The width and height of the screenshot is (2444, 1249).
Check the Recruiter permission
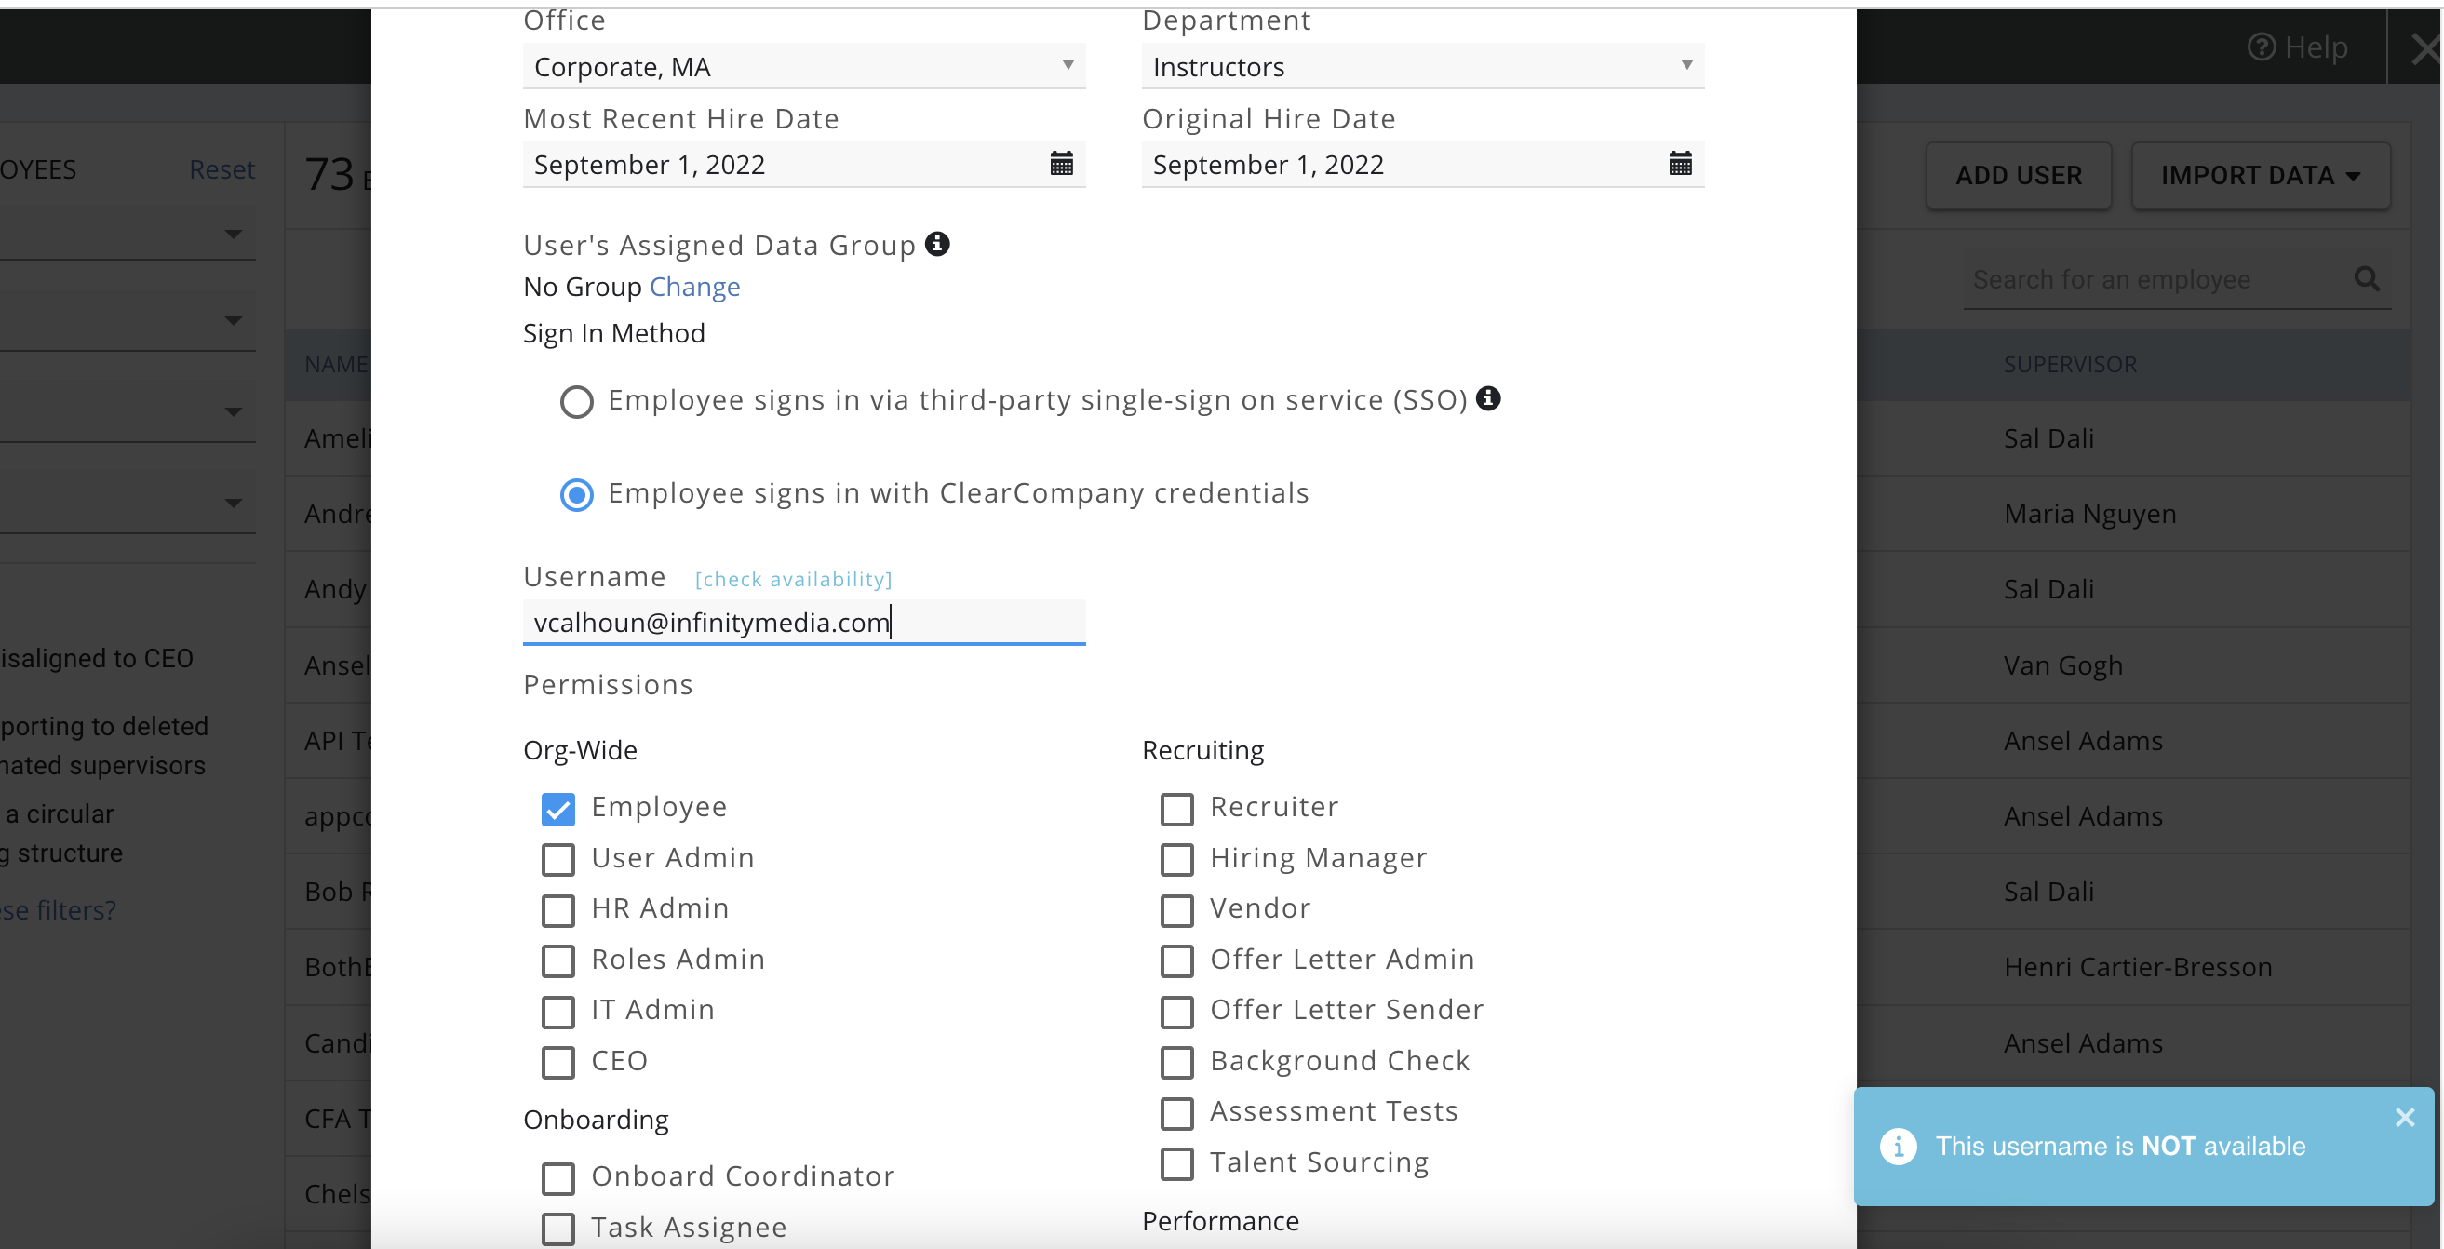click(x=1176, y=809)
